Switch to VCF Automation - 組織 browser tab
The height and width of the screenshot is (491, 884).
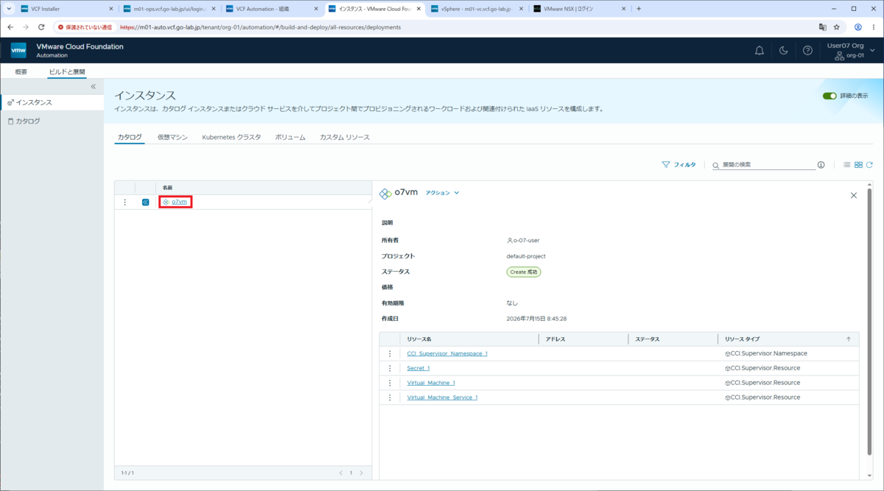272,9
